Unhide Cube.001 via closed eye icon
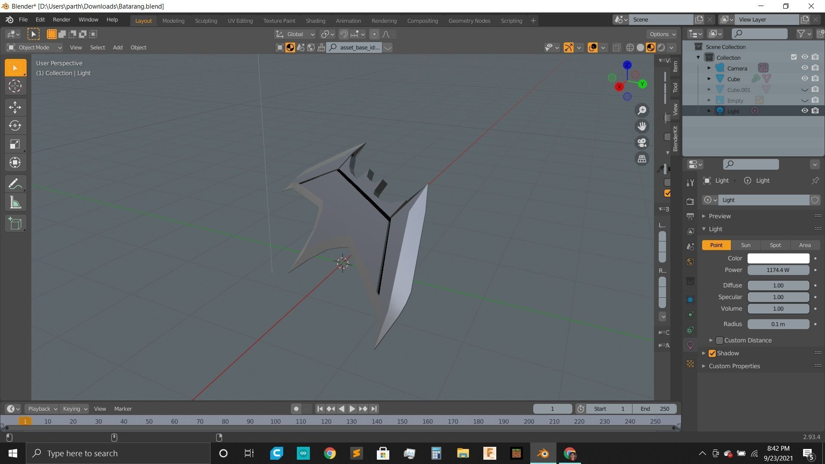Image resolution: width=825 pixels, height=464 pixels. [x=805, y=90]
